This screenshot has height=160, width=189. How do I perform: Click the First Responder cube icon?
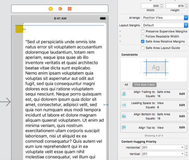click(60, 9)
